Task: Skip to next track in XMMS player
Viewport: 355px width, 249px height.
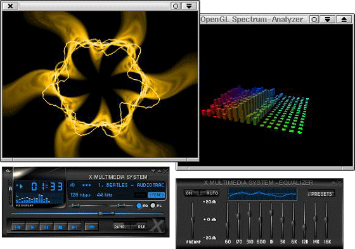Action: click(x=74, y=227)
